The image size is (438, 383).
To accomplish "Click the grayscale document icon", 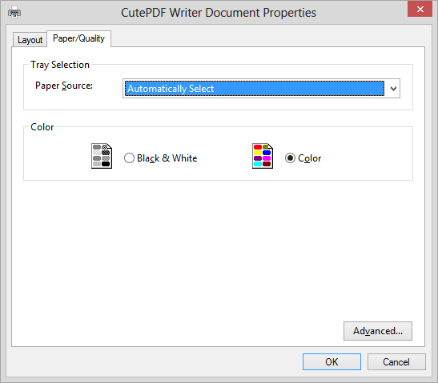I will [102, 156].
